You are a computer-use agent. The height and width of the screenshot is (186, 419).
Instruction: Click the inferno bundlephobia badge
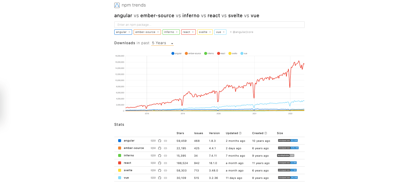coord(286,155)
